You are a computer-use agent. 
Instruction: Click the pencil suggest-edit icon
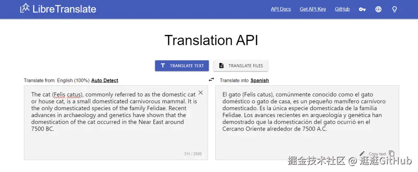362,153
